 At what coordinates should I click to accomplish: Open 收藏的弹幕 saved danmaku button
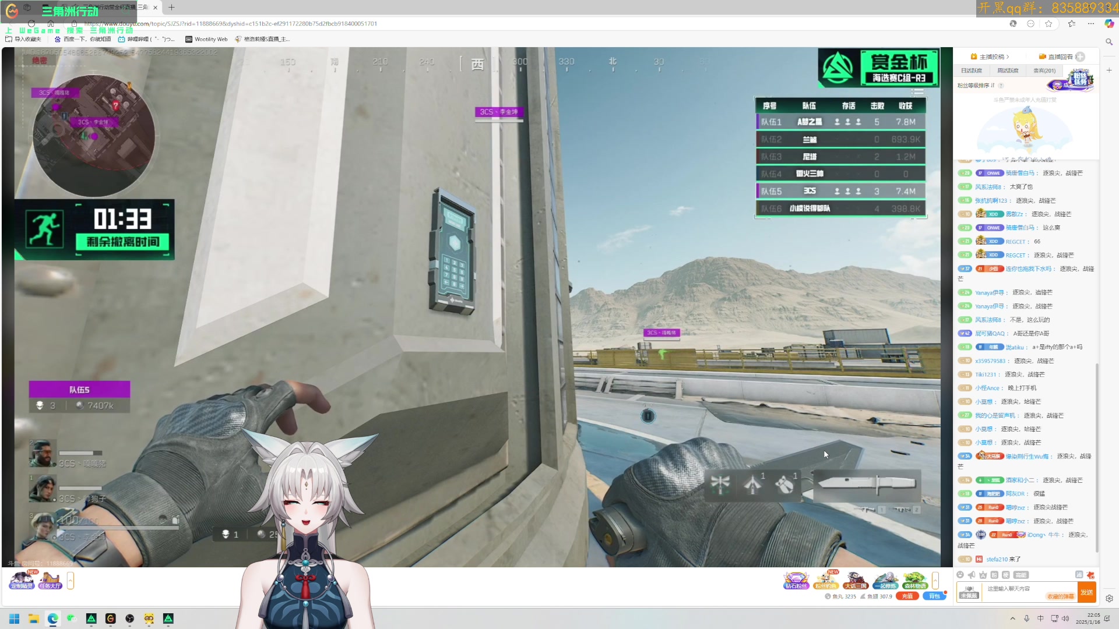tap(1061, 596)
